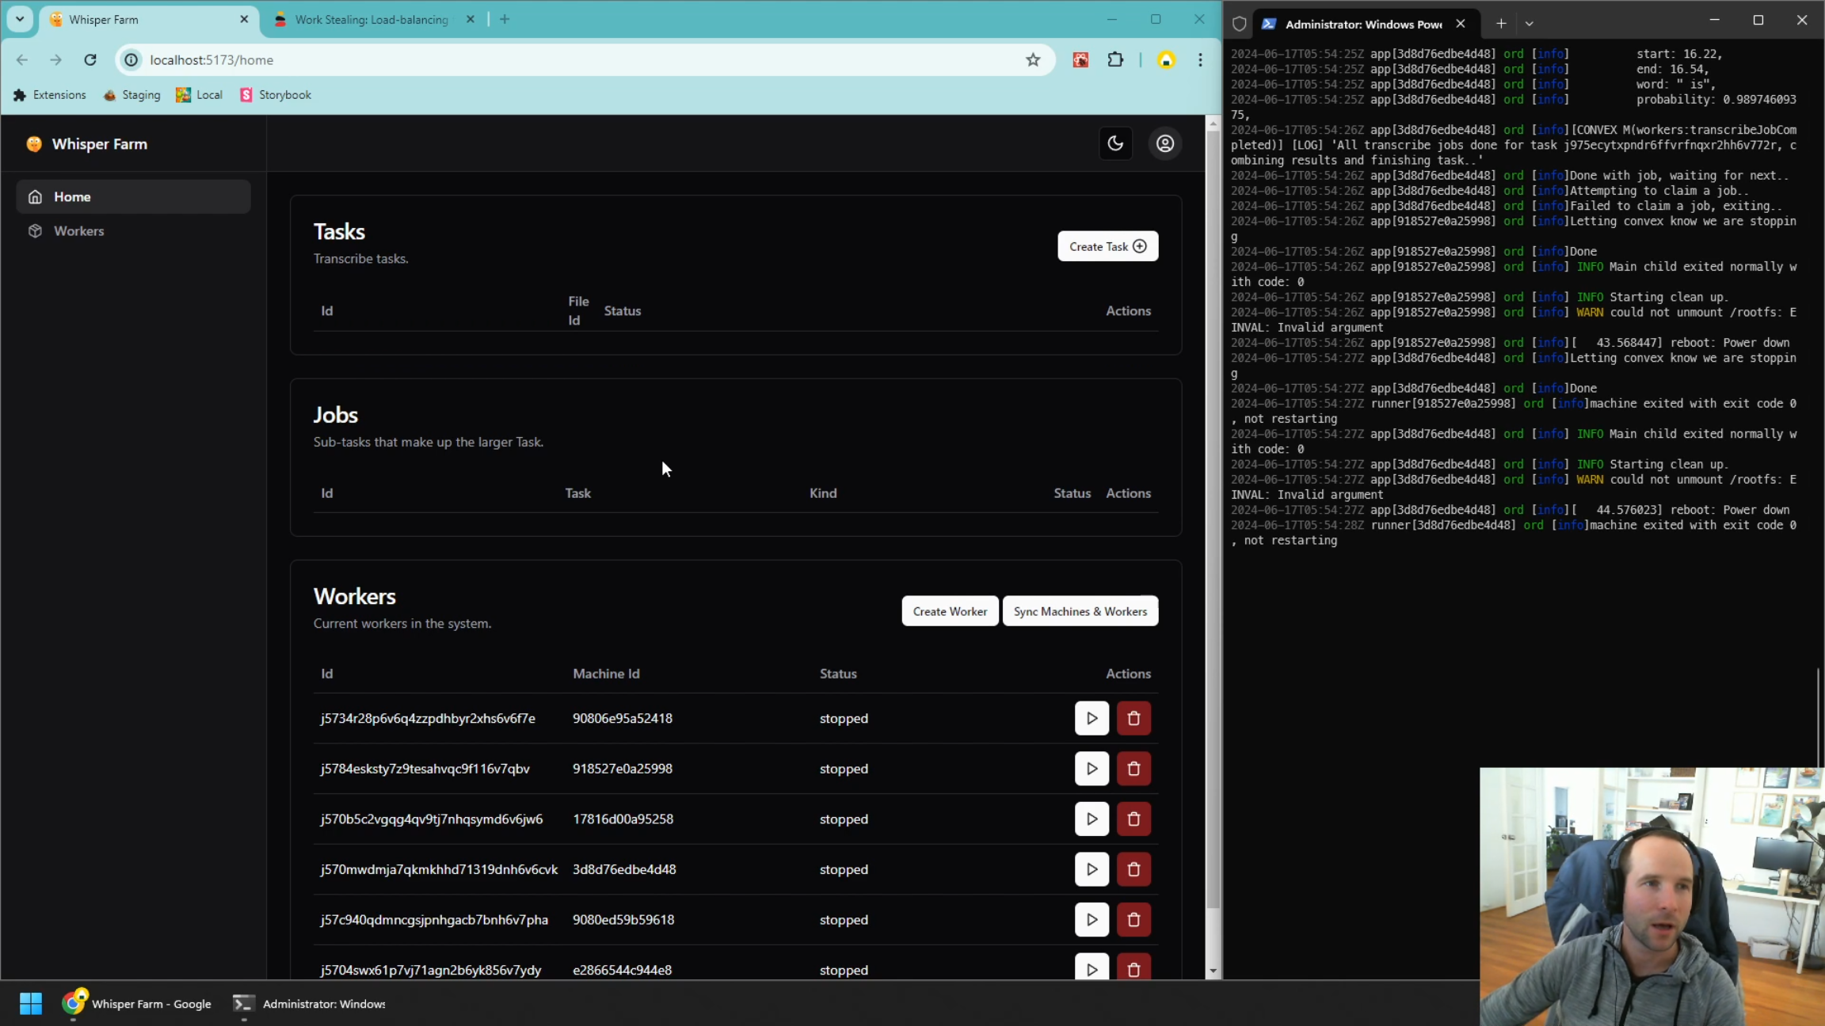Open Chrome tab search dropdown

click(x=20, y=19)
